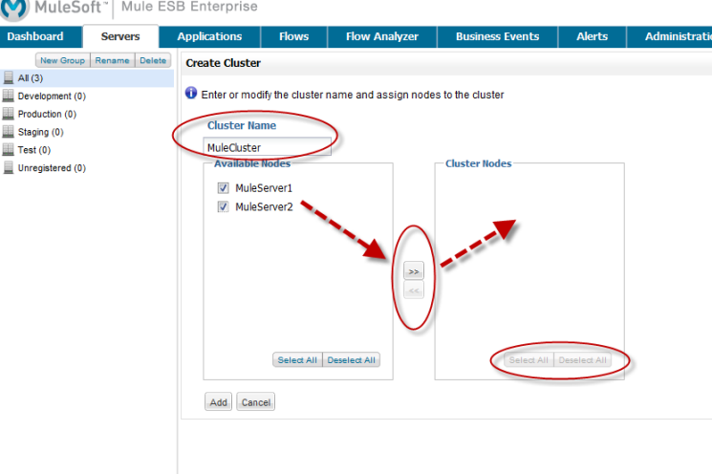Click the server icon beside All (3)
The image size is (712, 474).
[x=9, y=77]
